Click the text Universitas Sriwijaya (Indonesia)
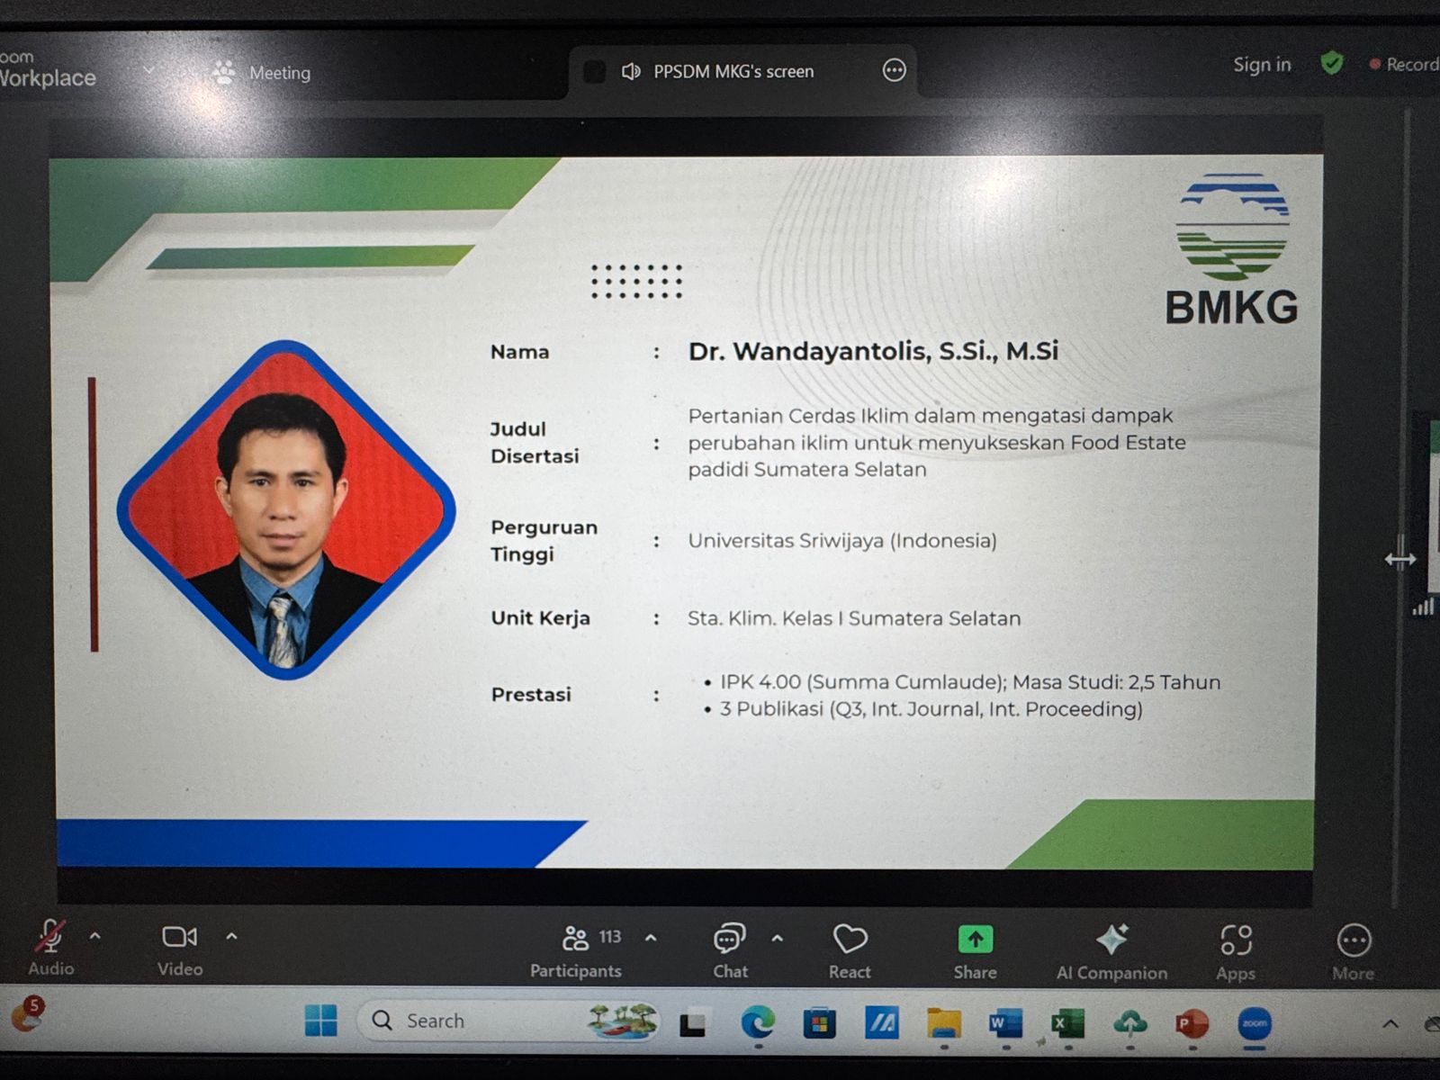1440x1080 pixels. tap(842, 541)
